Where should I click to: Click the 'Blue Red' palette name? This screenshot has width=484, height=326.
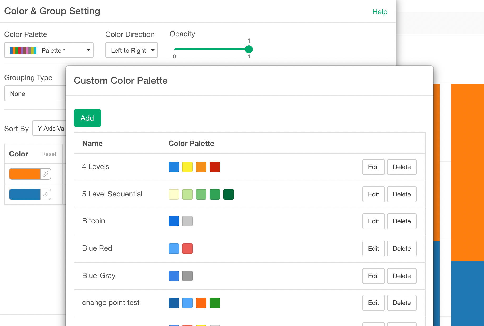[97, 248]
